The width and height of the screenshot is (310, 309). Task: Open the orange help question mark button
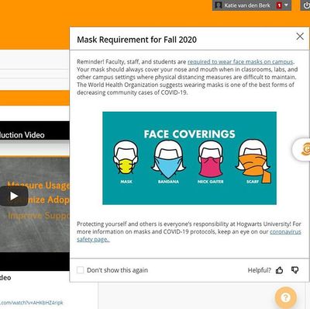click(x=286, y=297)
